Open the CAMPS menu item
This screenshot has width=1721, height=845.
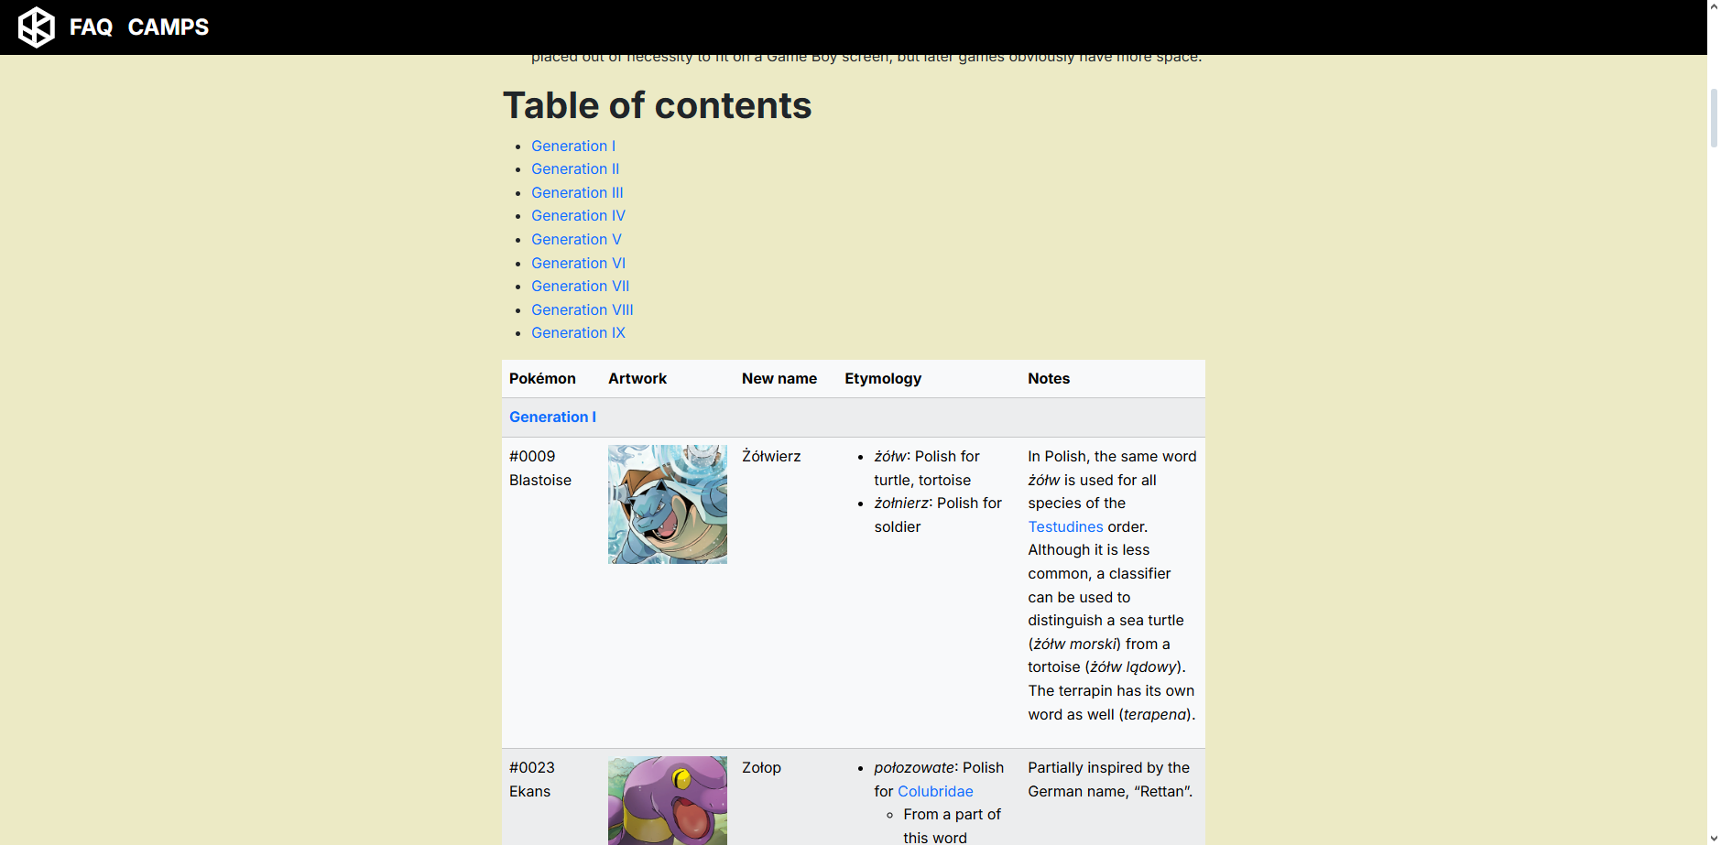pos(169,27)
